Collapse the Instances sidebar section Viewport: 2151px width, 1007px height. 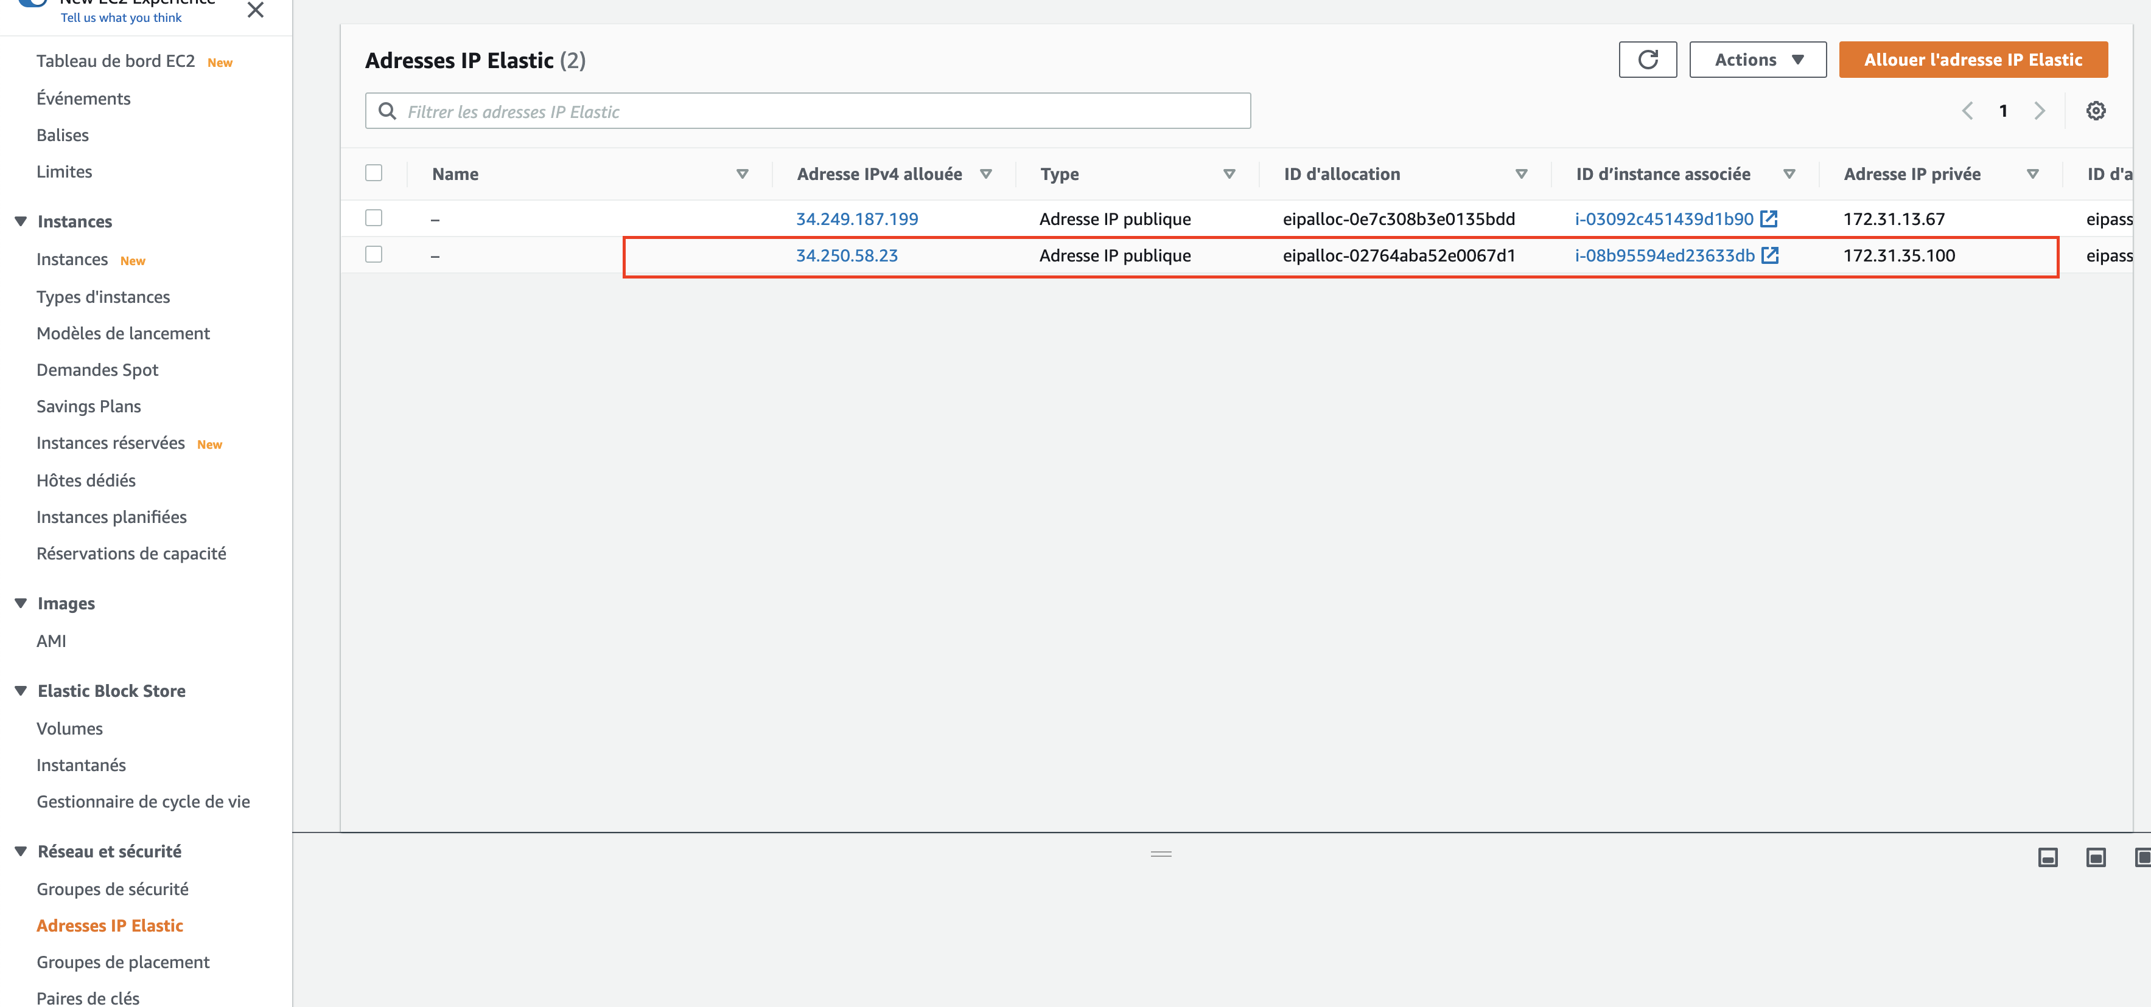(x=21, y=221)
